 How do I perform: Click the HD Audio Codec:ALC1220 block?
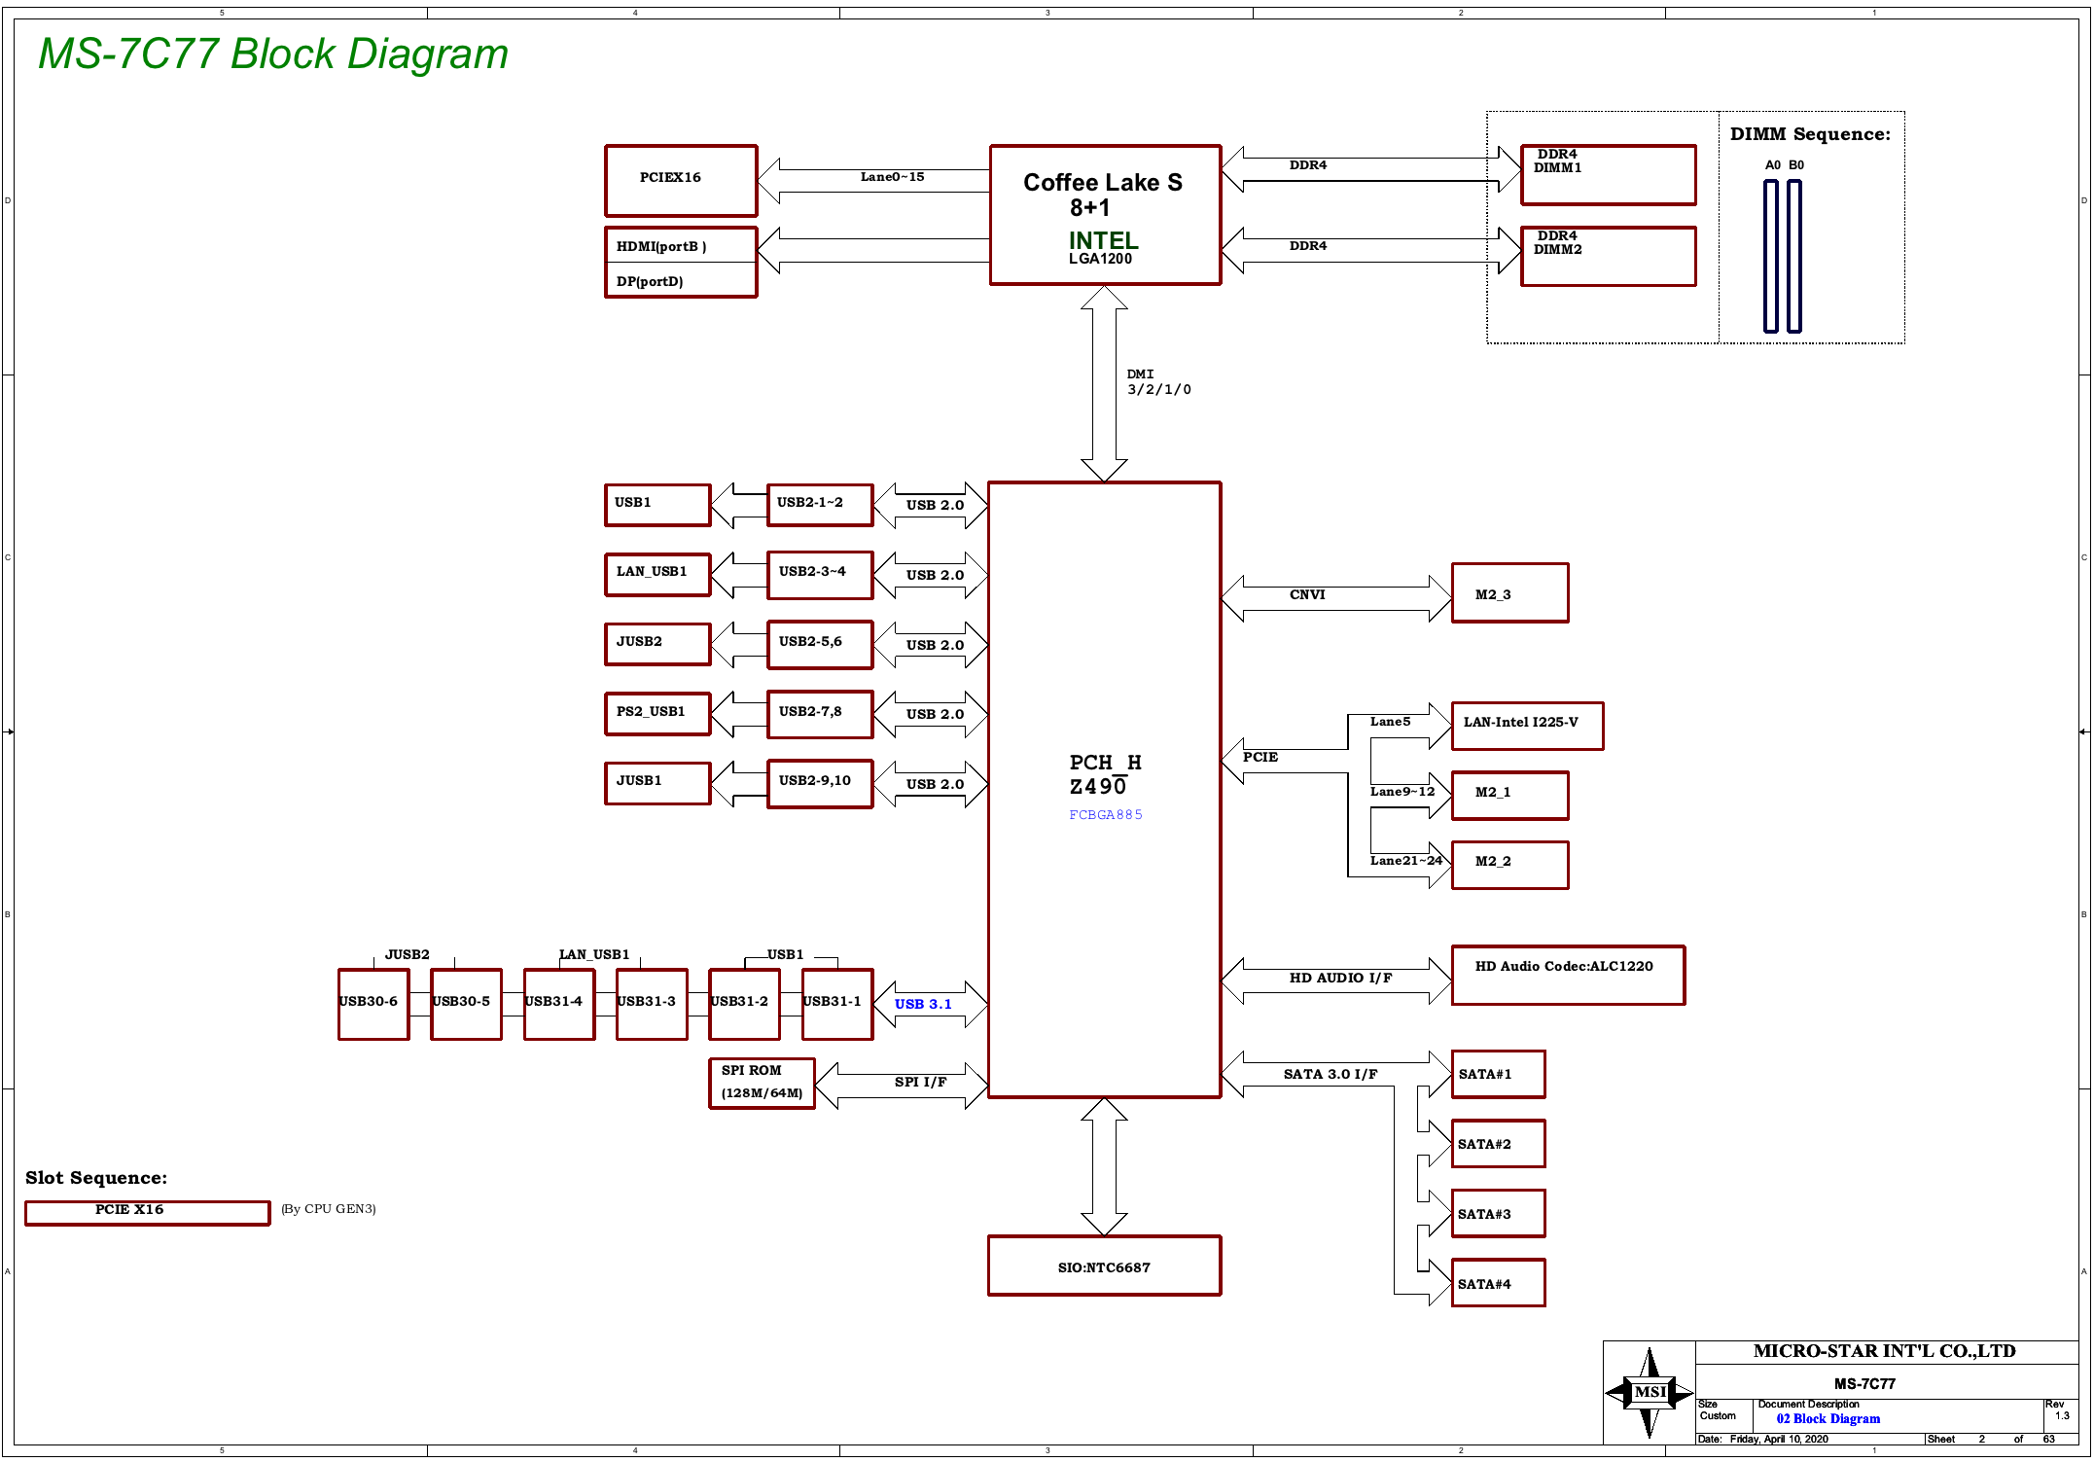click(x=1568, y=975)
